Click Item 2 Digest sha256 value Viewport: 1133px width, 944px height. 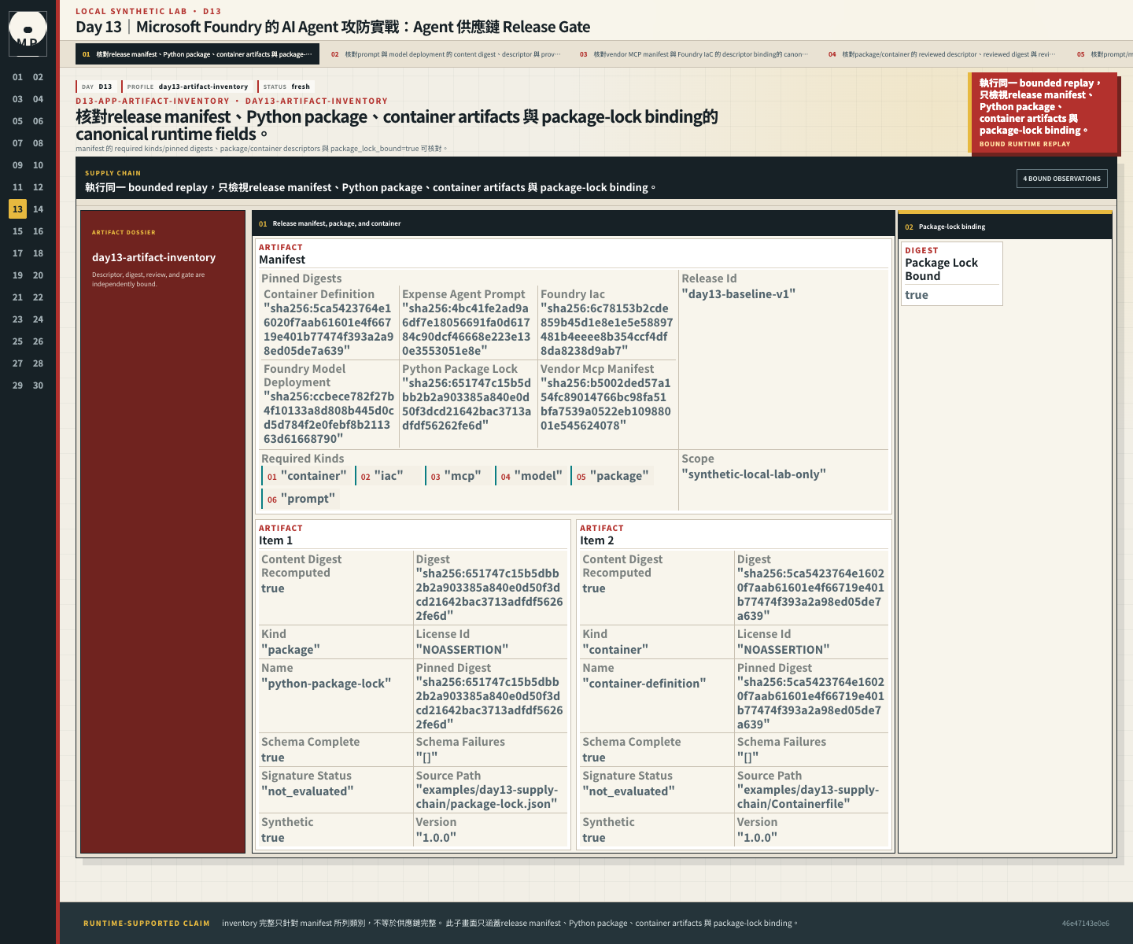pyautogui.click(x=810, y=595)
